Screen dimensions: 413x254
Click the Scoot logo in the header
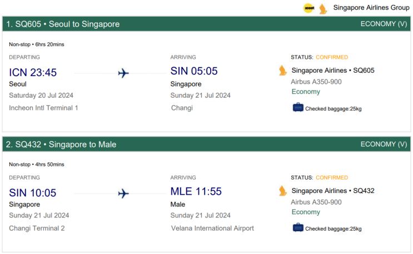pyautogui.click(x=308, y=8)
